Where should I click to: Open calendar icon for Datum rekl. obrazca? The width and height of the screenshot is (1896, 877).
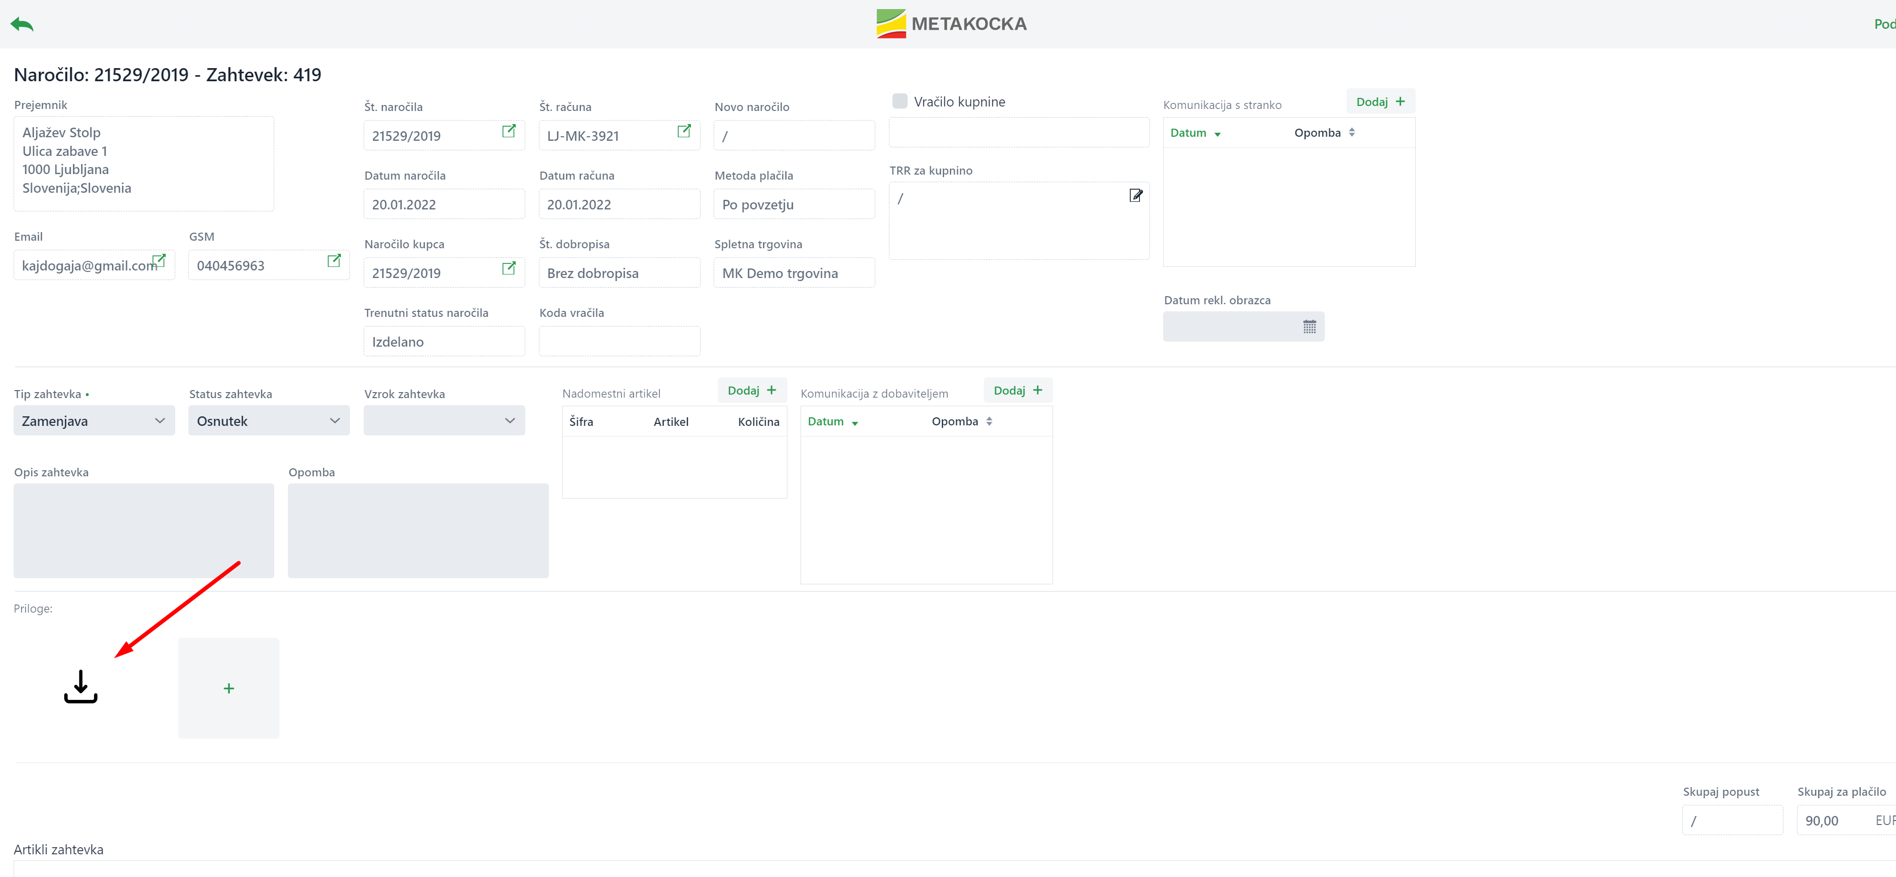tap(1309, 327)
